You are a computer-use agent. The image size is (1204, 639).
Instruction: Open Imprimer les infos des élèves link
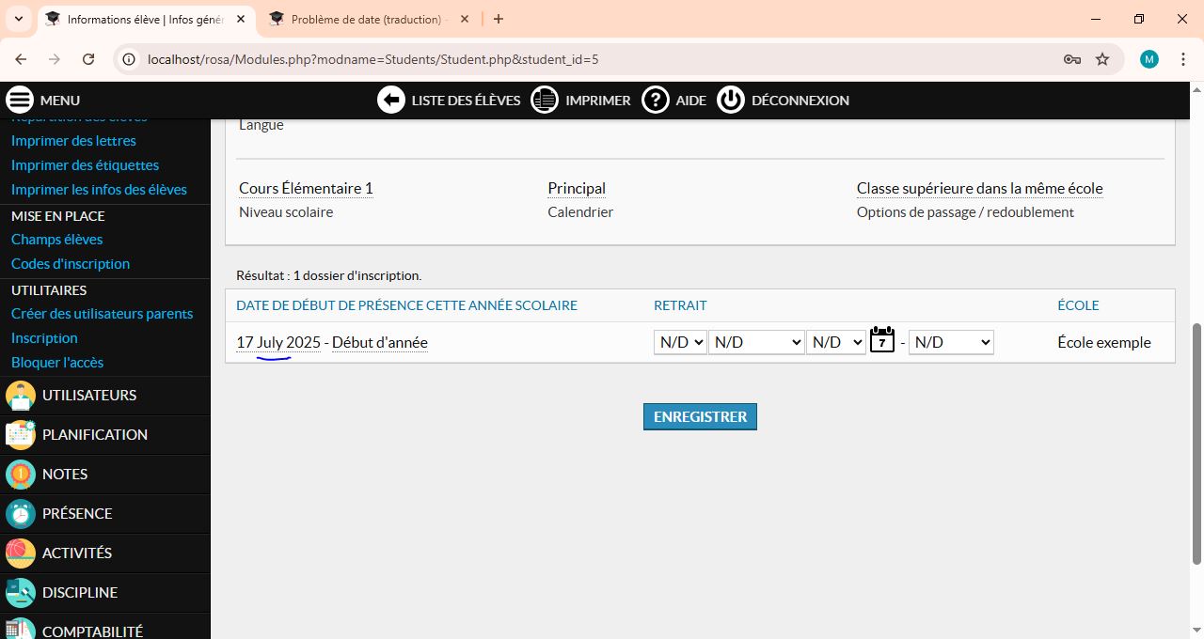[x=99, y=189]
